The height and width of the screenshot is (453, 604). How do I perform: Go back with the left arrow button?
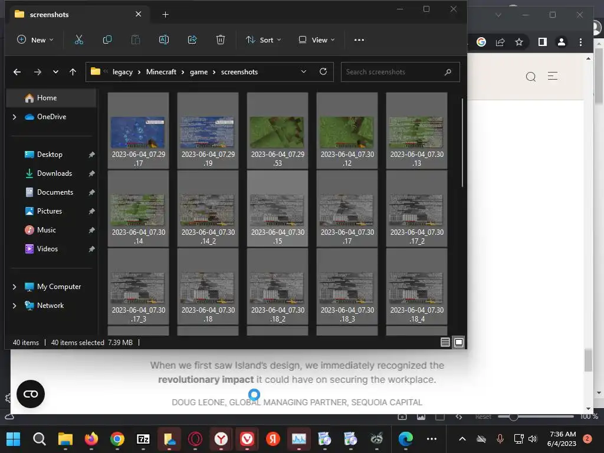(17, 72)
